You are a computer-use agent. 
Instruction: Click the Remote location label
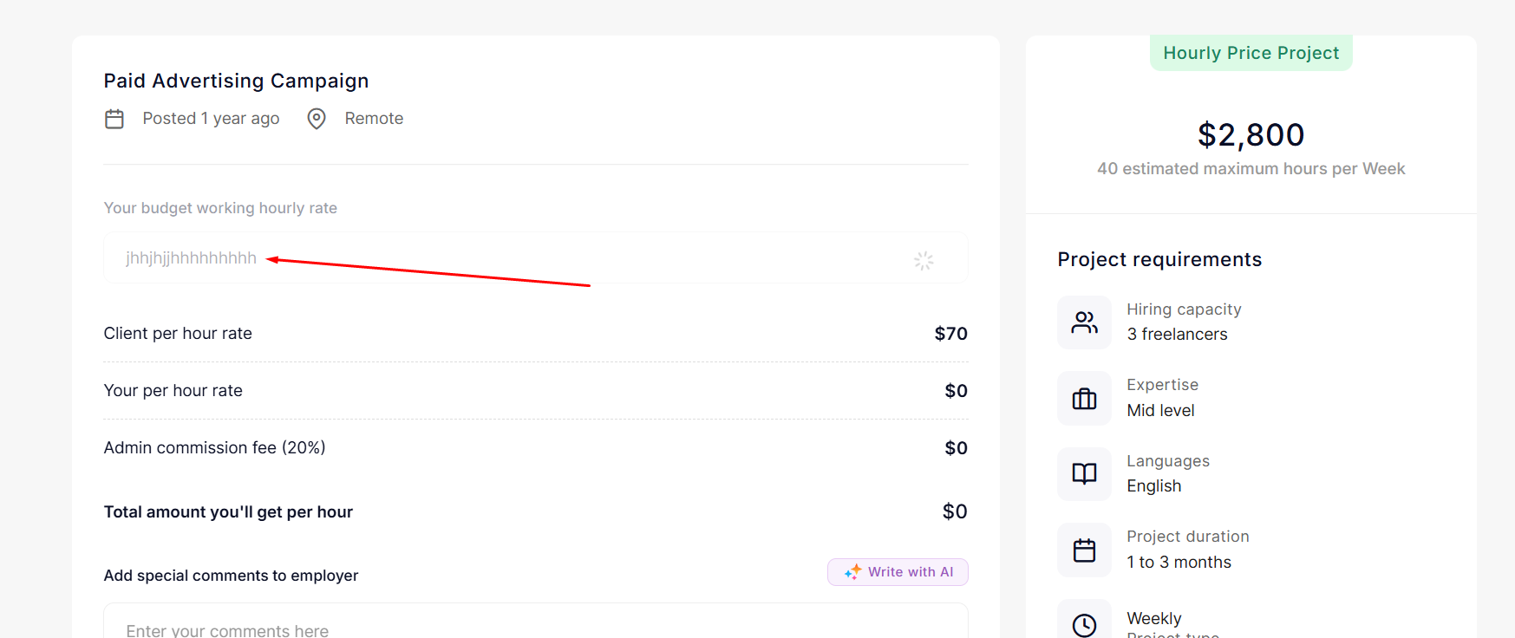click(374, 119)
